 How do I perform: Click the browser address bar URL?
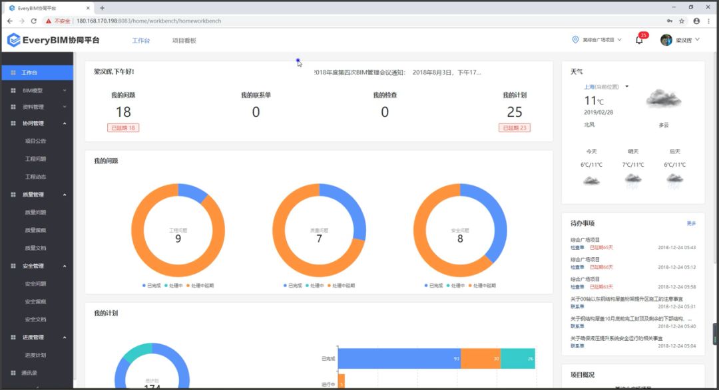click(x=148, y=21)
